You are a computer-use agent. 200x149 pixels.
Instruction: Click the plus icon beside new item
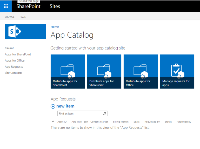point(53,106)
